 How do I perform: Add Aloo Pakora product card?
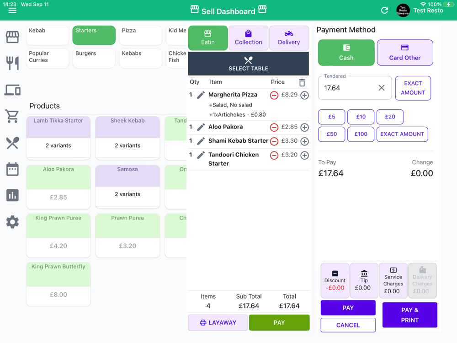[58, 187]
